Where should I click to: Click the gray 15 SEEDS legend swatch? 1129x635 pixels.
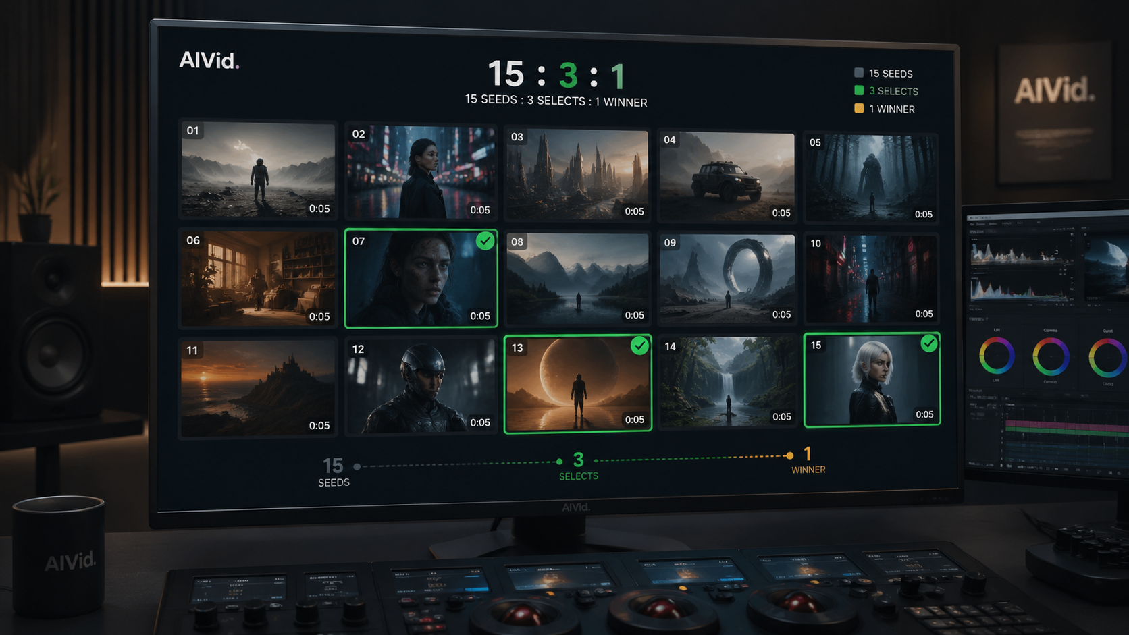coord(859,73)
